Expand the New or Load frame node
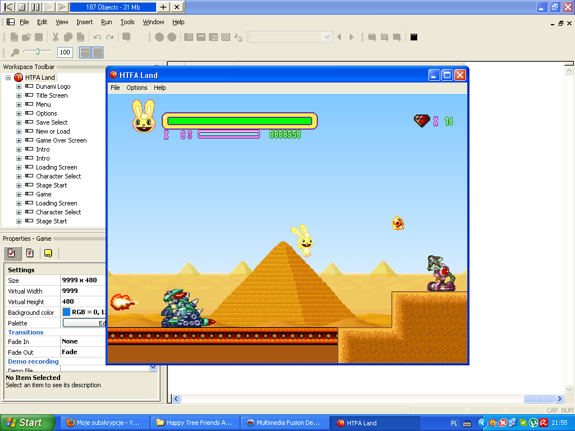 click(x=19, y=131)
